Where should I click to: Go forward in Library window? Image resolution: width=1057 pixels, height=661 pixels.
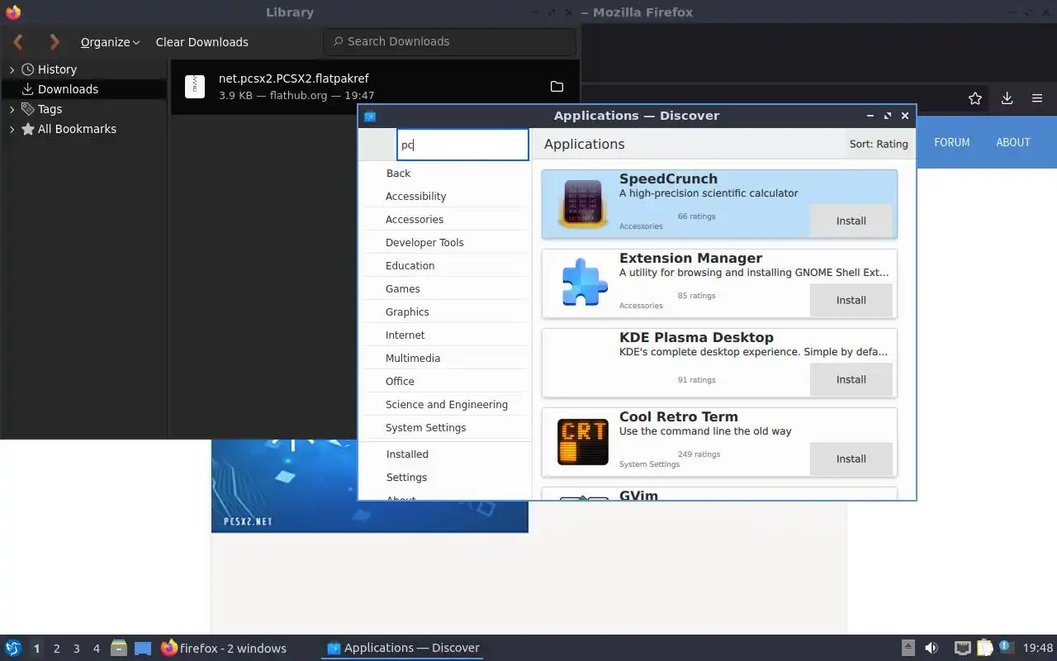pos(55,41)
